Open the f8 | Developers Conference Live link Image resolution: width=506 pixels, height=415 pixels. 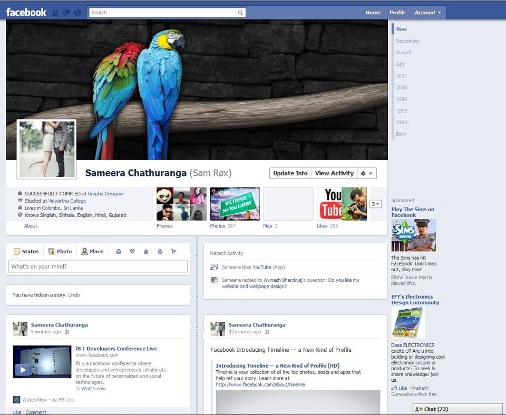click(x=116, y=349)
